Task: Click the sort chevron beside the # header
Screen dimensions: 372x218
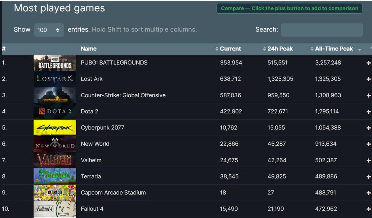Action: coord(4,49)
